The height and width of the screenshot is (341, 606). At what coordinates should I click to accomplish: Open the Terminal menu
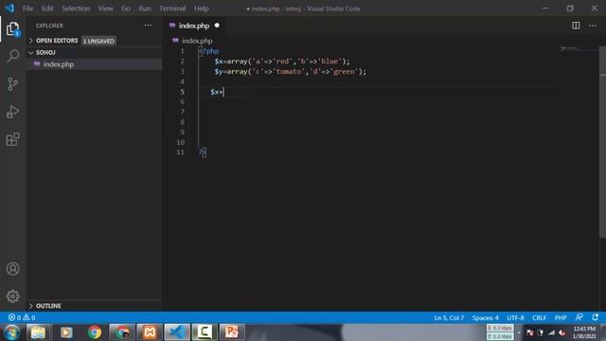pos(172,9)
